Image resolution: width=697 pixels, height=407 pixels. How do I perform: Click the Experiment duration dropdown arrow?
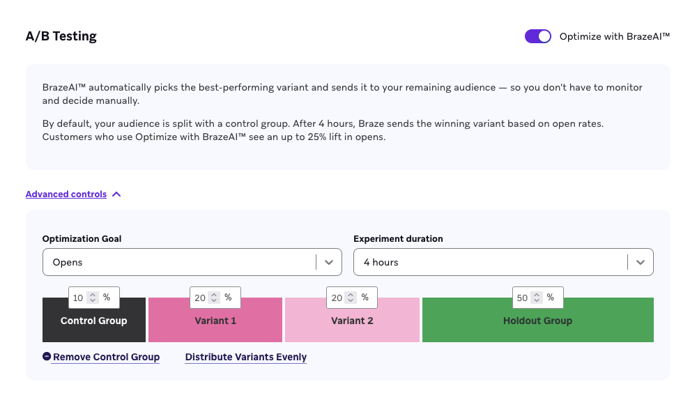640,262
